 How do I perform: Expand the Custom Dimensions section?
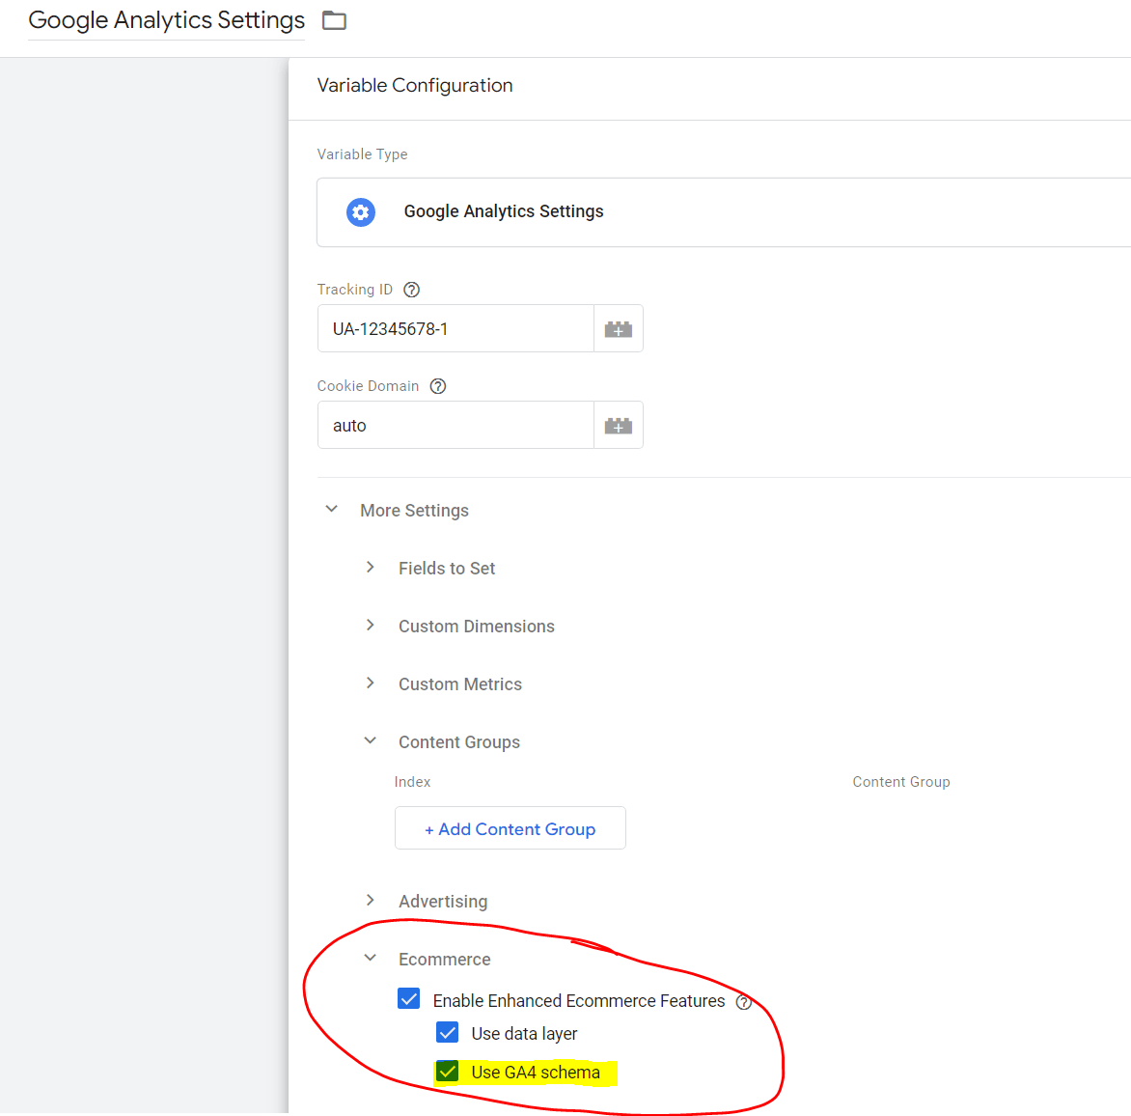pyautogui.click(x=371, y=626)
